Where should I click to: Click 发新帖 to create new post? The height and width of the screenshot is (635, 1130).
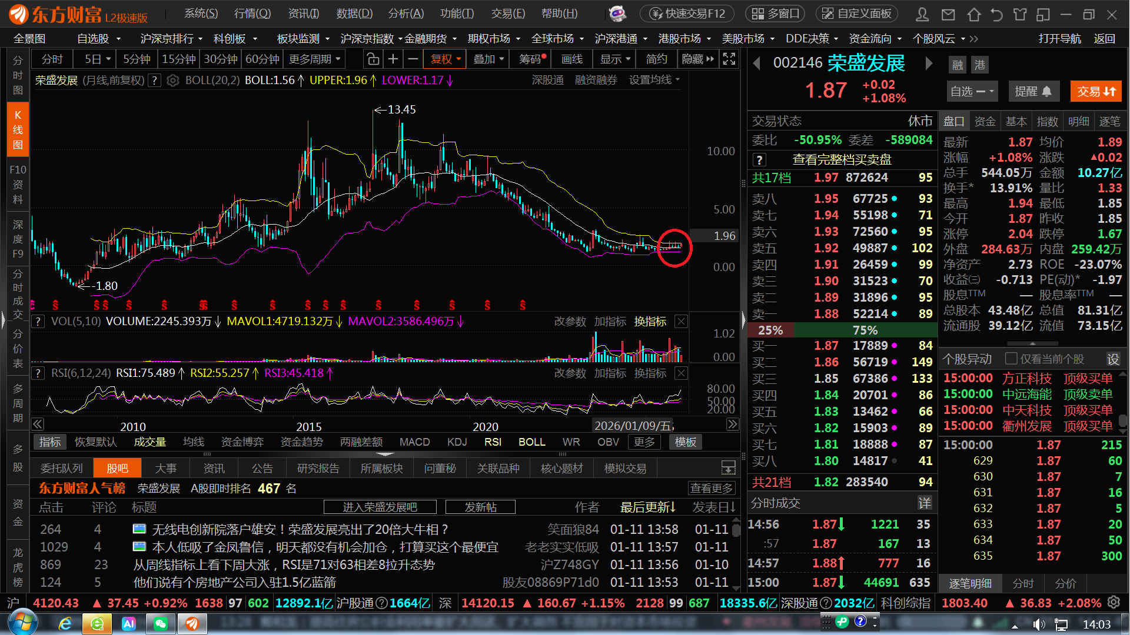pos(480,507)
